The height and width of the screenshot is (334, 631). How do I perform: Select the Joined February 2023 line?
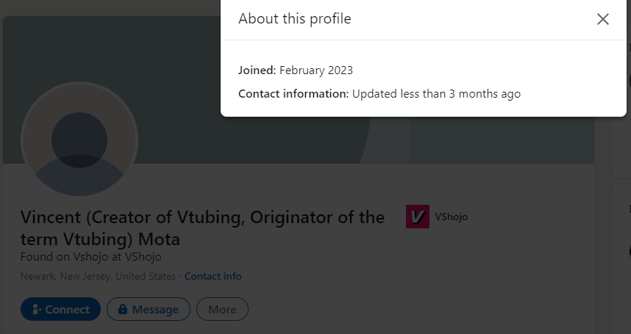296,70
